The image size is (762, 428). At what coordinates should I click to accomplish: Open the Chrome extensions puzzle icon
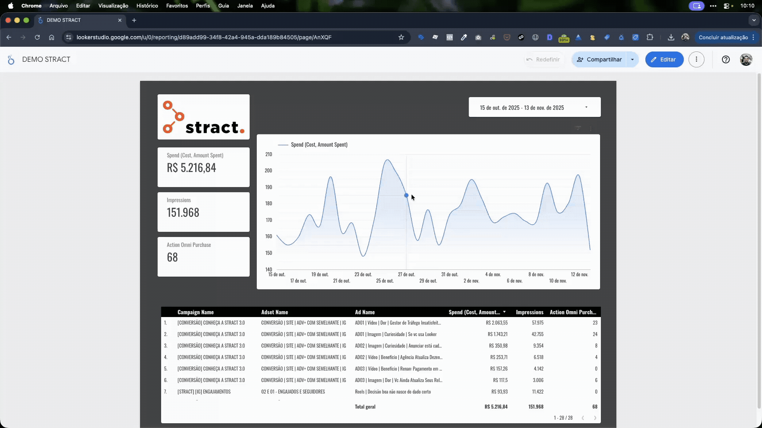click(650, 37)
